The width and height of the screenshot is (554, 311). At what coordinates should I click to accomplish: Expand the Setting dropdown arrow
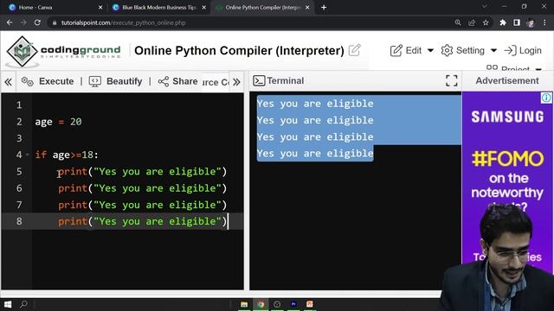pos(493,50)
